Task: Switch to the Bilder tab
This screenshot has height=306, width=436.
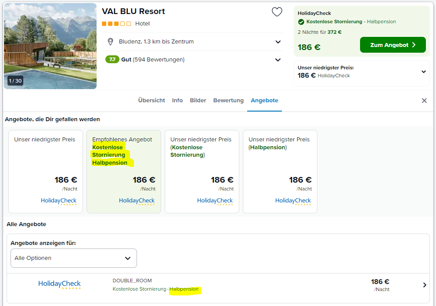Action: [198, 101]
